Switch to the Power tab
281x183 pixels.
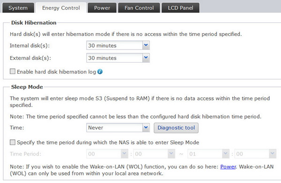(x=102, y=8)
